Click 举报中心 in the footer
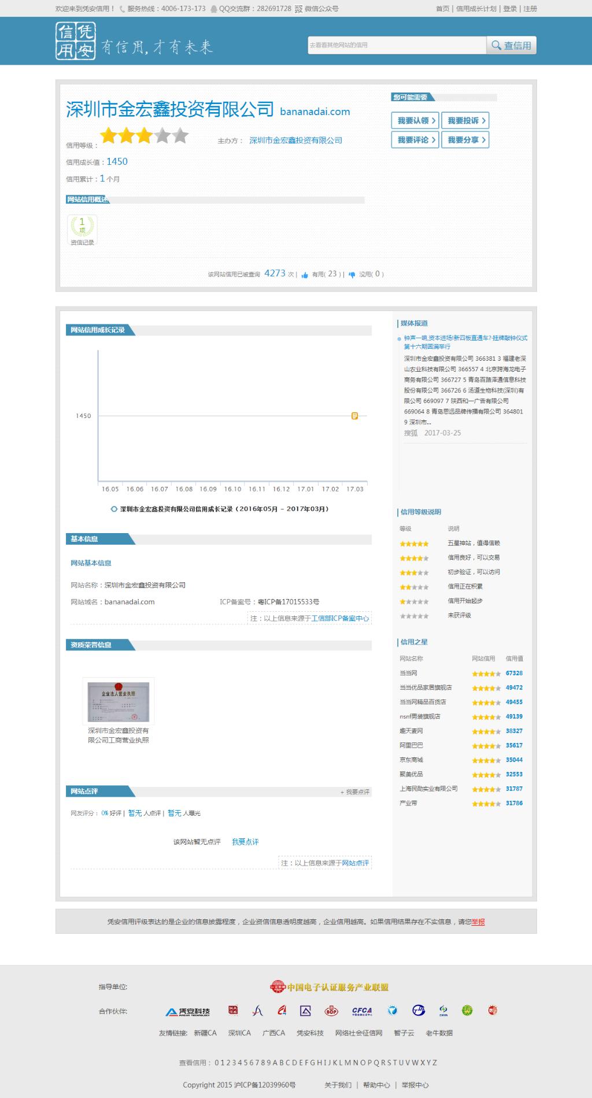 pos(415,1085)
